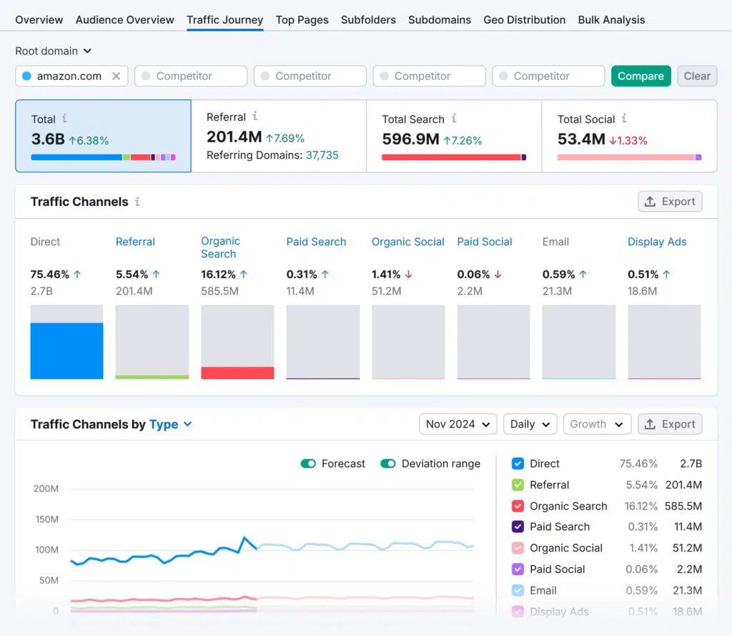Open the Root domain dropdown

[x=54, y=51]
